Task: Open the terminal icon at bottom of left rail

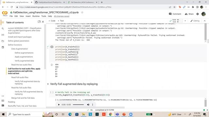Action: point(3,105)
